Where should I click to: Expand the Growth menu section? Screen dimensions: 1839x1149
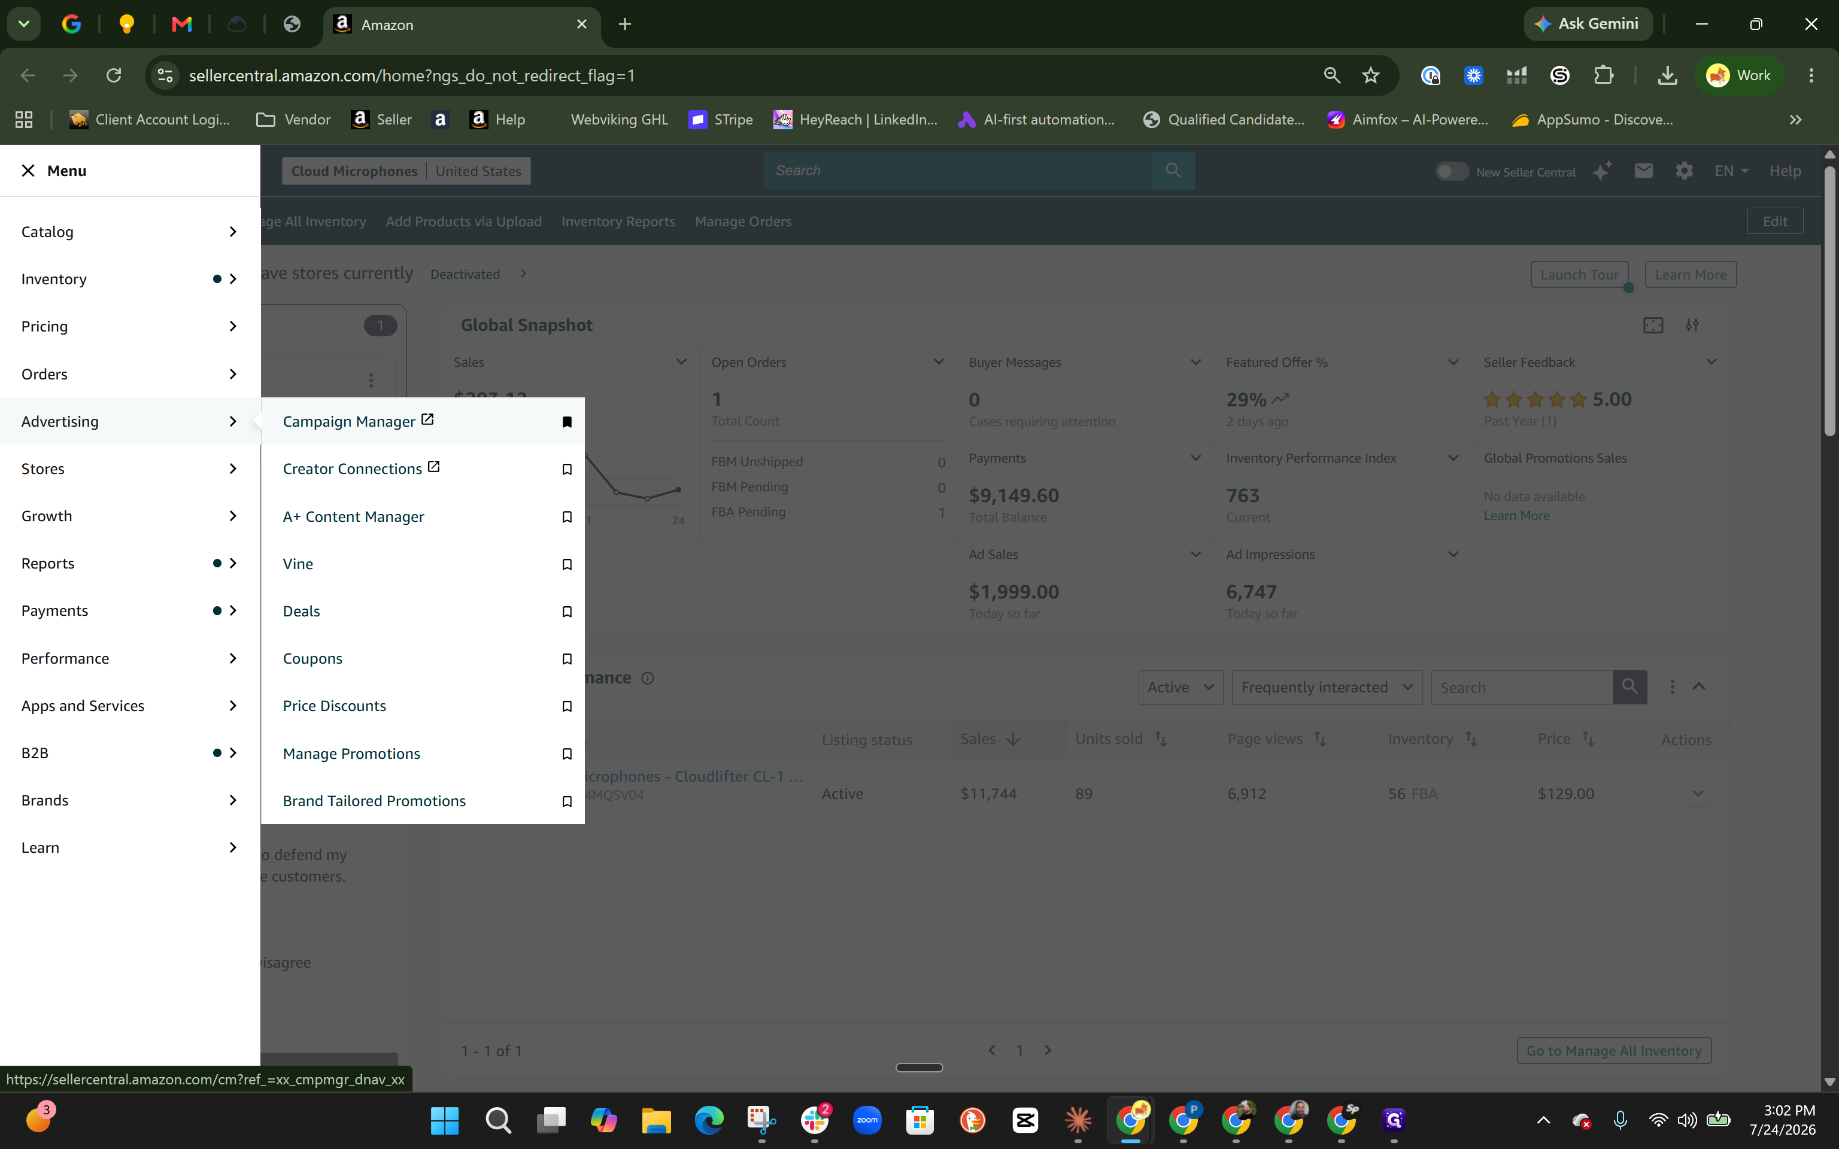[x=130, y=516]
